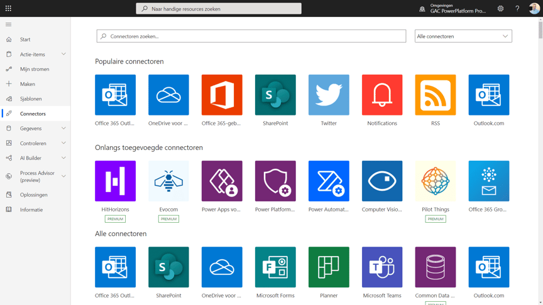Image resolution: width=543 pixels, height=305 pixels.
Task: Open the Planner connector tile
Action: coord(329,267)
